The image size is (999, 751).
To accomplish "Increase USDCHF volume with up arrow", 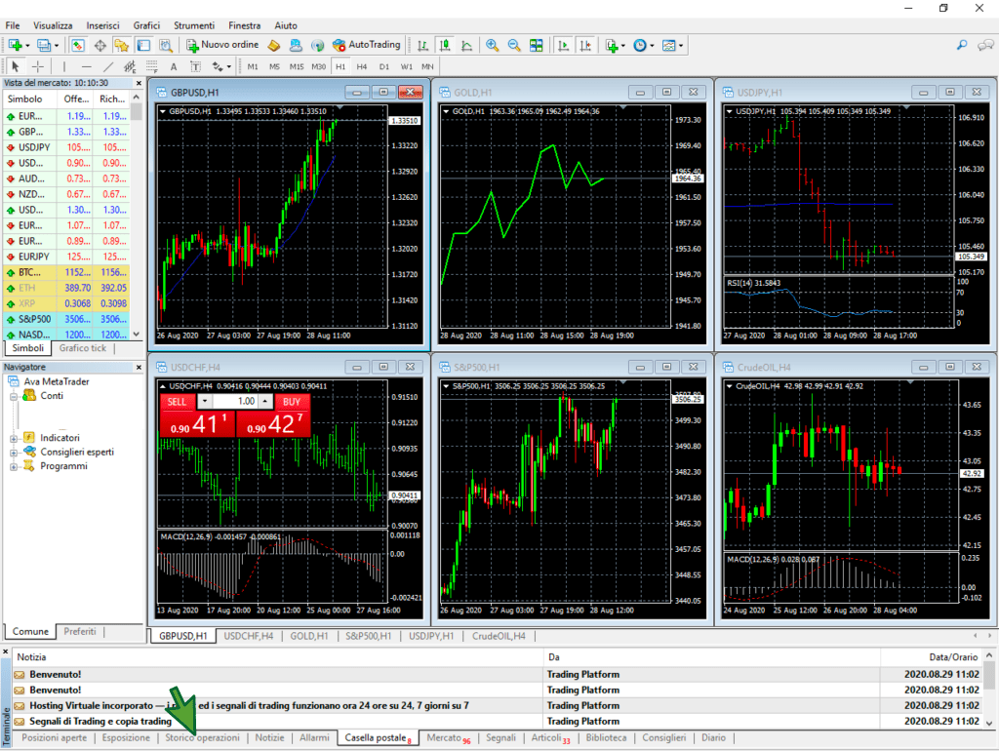I will (265, 401).
